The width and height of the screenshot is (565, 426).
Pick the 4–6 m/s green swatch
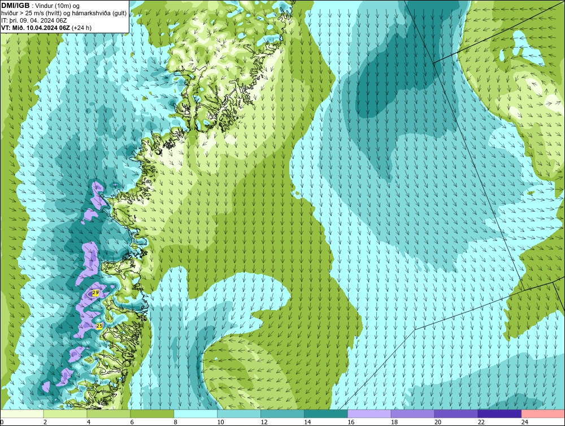coord(108,414)
